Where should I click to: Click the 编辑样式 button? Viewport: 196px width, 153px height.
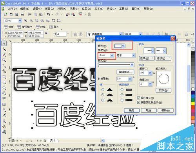point(125,72)
